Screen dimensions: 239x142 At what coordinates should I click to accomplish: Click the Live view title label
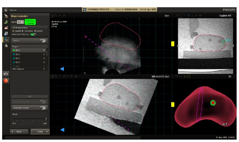tap(167, 16)
